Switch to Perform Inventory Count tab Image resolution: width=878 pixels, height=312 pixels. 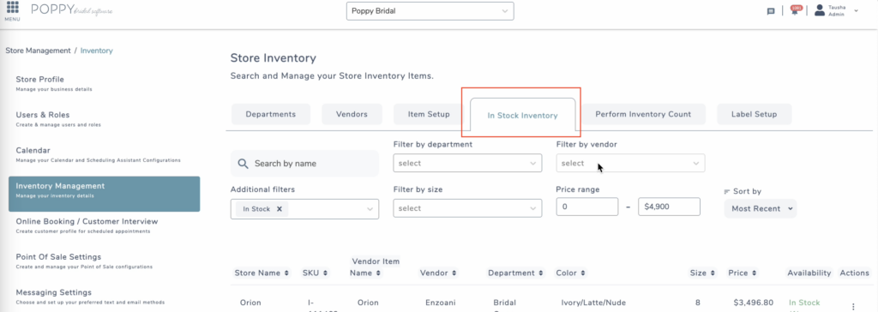pos(643,114)
